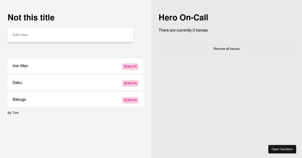Focus the Add a hero input field
This screenshot has width=302, height=158.
[70, 35]
